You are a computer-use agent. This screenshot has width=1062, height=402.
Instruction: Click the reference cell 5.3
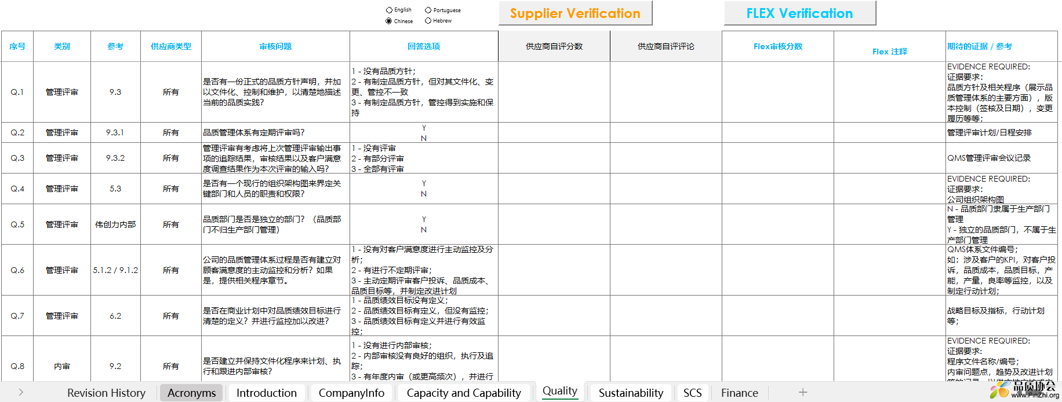(x=115, y=189)
